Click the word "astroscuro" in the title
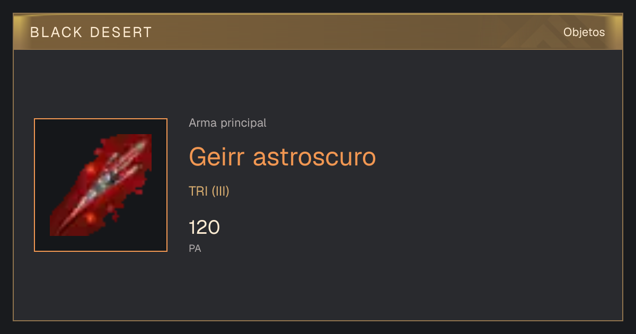Image resolution: width=636 pixels, height=334 pixels. pos(314,157)
